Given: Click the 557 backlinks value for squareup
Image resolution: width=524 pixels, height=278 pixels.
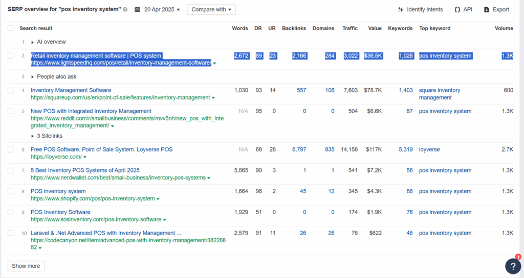Looking at the screenshot, I should pos(301,90).
